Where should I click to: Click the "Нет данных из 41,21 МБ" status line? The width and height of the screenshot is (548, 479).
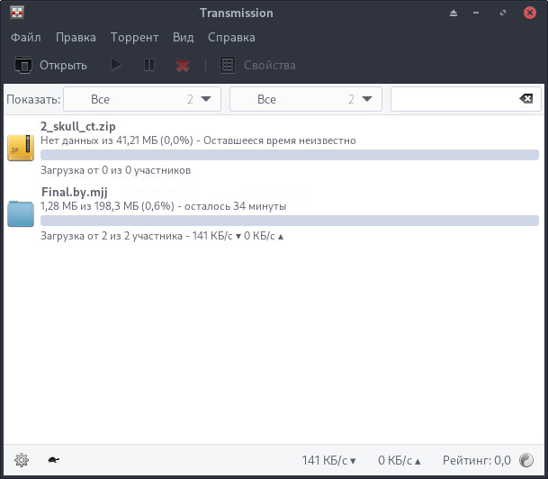pos(198,140)
